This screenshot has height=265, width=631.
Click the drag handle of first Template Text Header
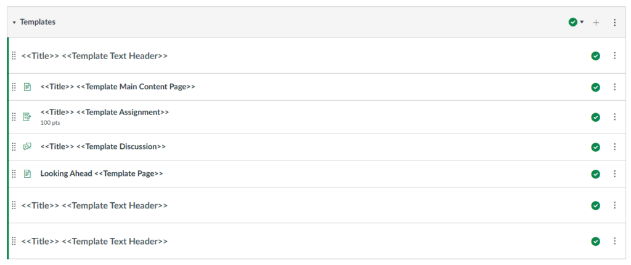click(14, 56)
